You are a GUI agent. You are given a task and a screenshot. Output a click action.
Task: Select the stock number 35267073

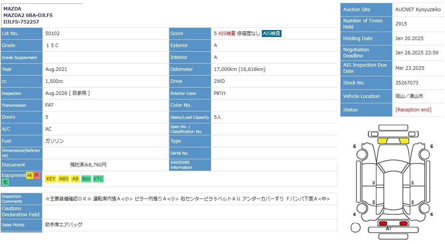coord(407,83)
